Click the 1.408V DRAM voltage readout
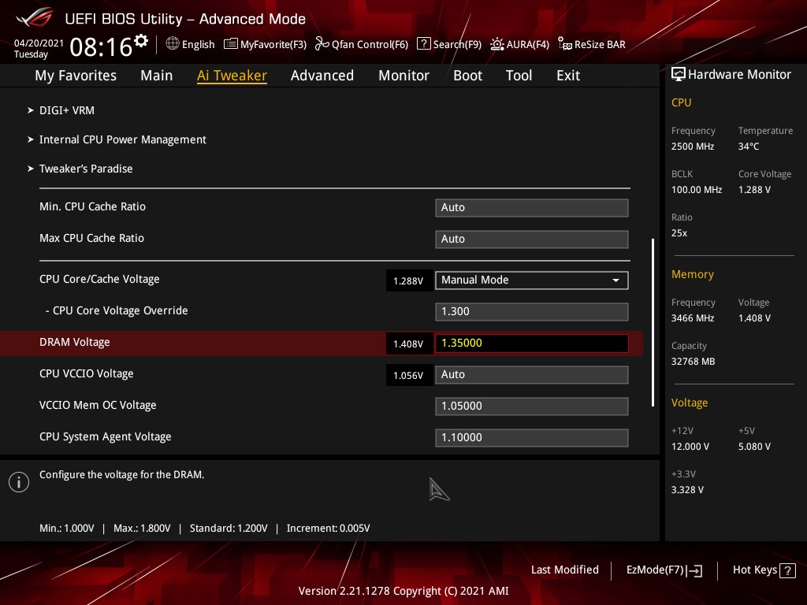807x605 pixels. click(409, 343)
